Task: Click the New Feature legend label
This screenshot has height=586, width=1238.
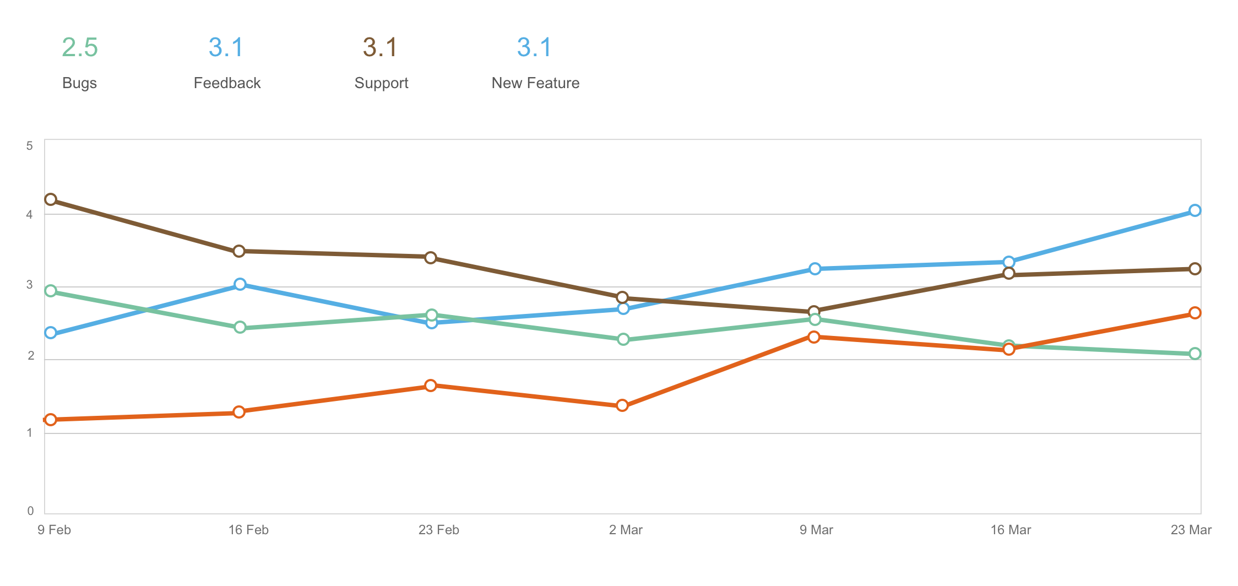Action: [535, 83]
